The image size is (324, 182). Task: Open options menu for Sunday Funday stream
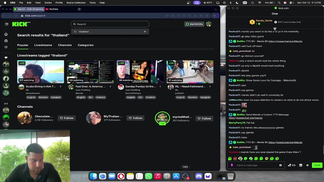(160, 86)
